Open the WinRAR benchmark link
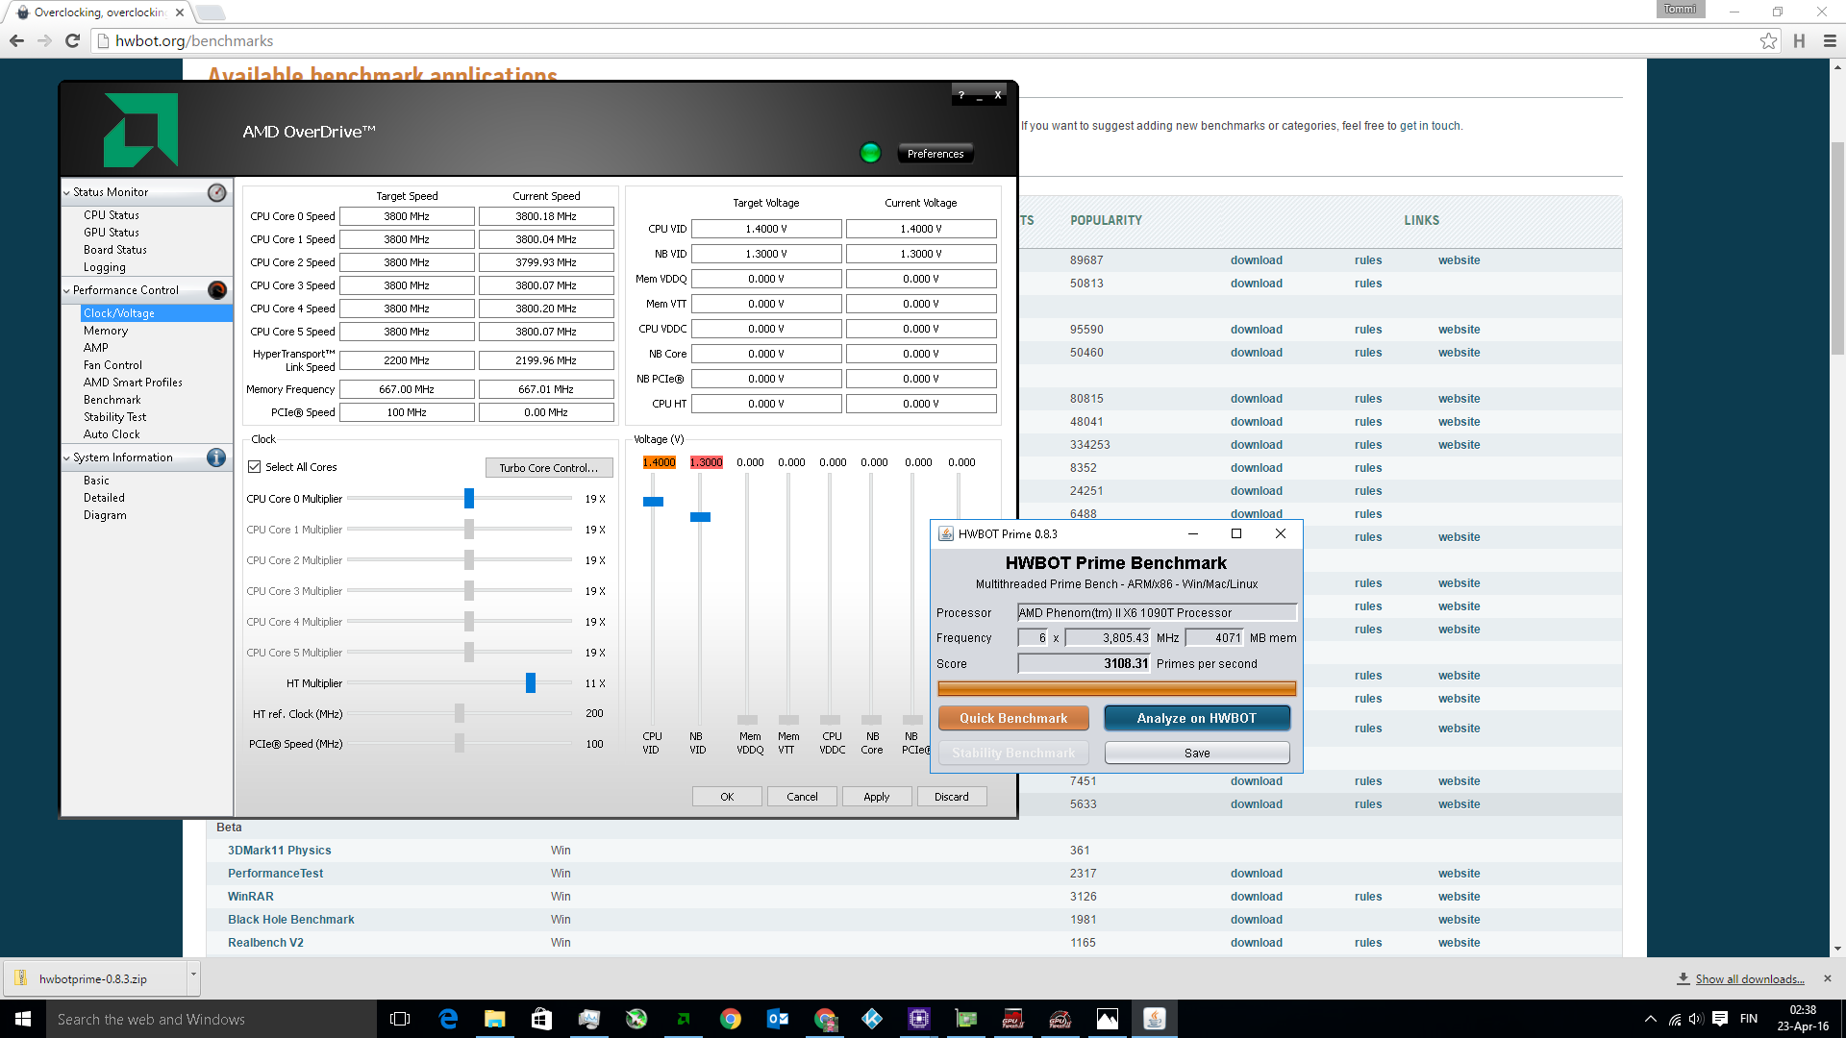Image resolution: width=1846 pixels, height=1038 pixels. coord(251,897)
